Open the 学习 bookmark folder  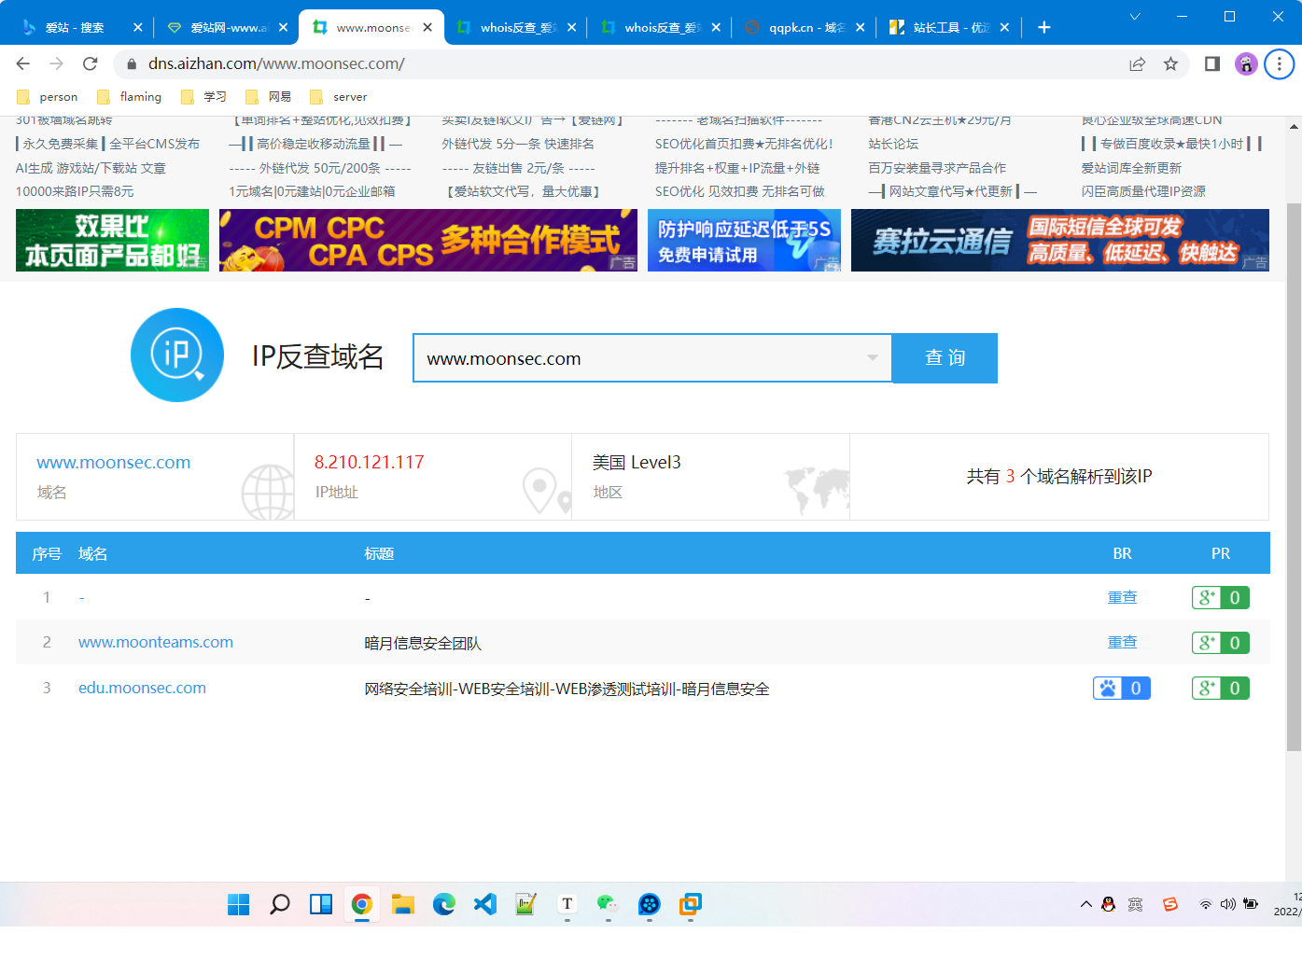point(203,96)
